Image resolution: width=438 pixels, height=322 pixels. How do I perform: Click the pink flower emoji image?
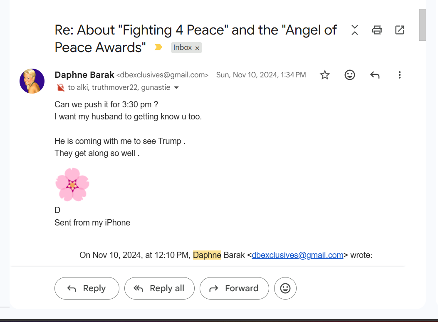click(x=72, y=185)
